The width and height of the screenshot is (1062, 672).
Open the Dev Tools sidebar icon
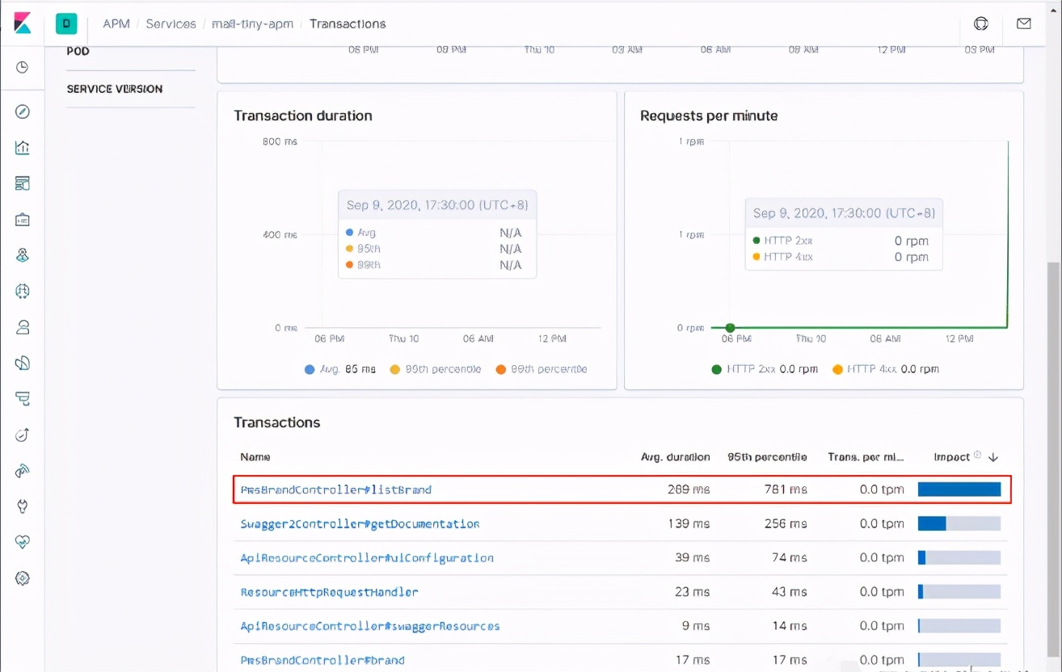(x=23, y=506)
